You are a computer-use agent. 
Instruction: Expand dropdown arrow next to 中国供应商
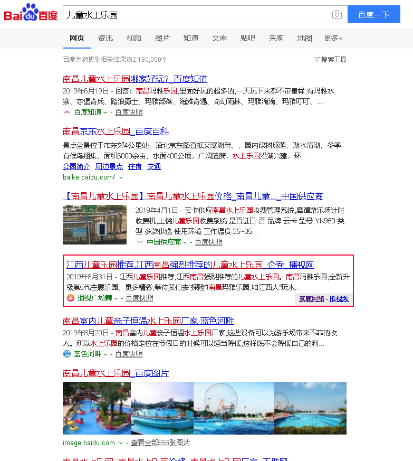pyautogui.click(x=185, y=243)
